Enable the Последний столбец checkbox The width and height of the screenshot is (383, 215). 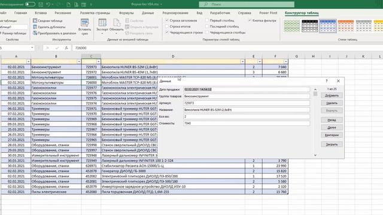(207, 26)
